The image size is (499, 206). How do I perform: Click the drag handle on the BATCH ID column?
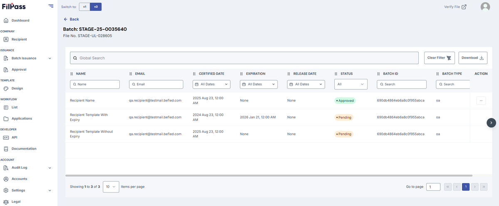click(379, 74)
